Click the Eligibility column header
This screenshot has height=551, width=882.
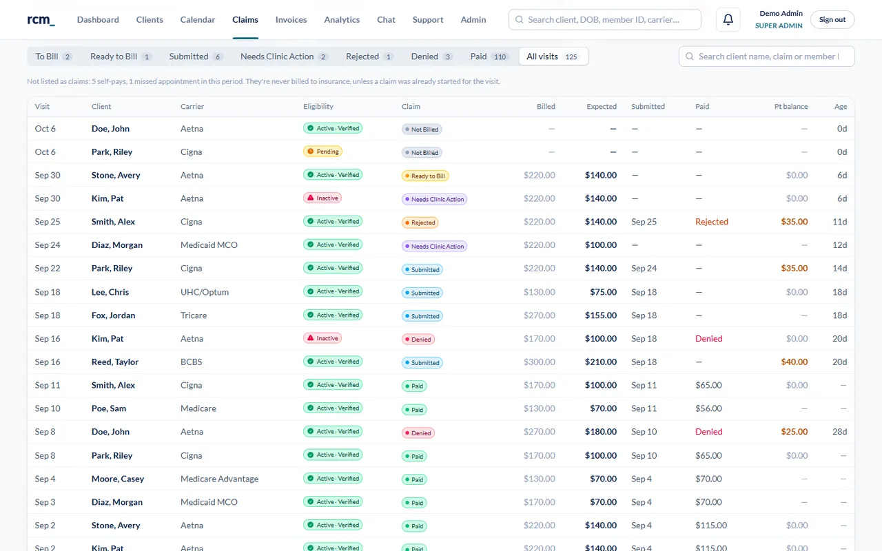[318, 107]
